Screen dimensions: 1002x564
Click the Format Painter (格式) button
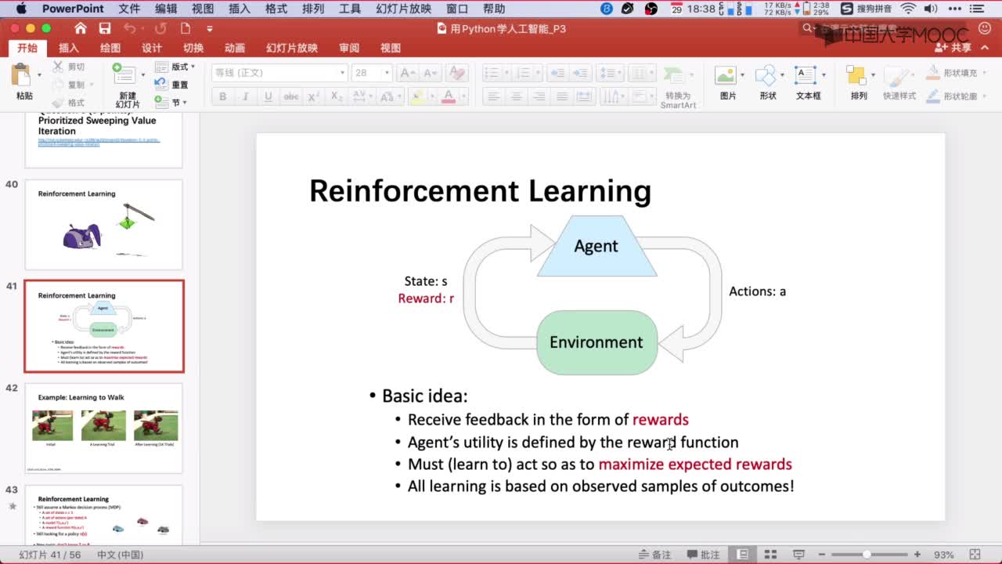(68, 103)
